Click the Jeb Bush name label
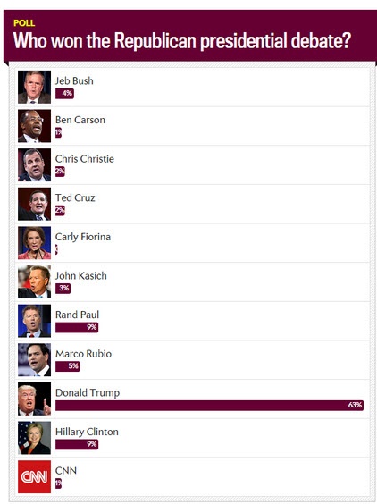This screenshot has width=377, height=504. [74, 80]
